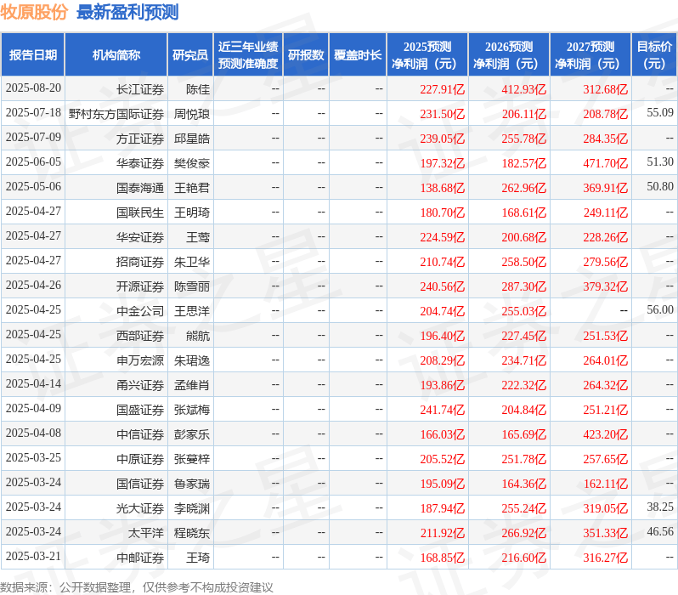Viewport: 678px width, 595px height.
Task: Click value 471.70亿
Action: point(605,163)
